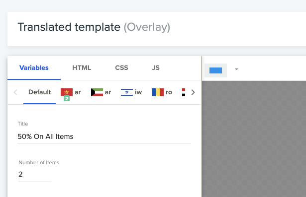Click the Title input field

pyautogui.click(x=104, y=136)
